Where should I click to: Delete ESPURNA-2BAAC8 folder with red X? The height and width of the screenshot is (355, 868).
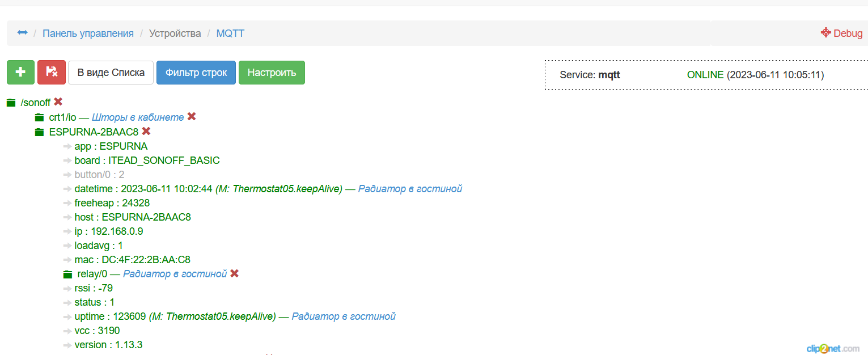point(146,131)
